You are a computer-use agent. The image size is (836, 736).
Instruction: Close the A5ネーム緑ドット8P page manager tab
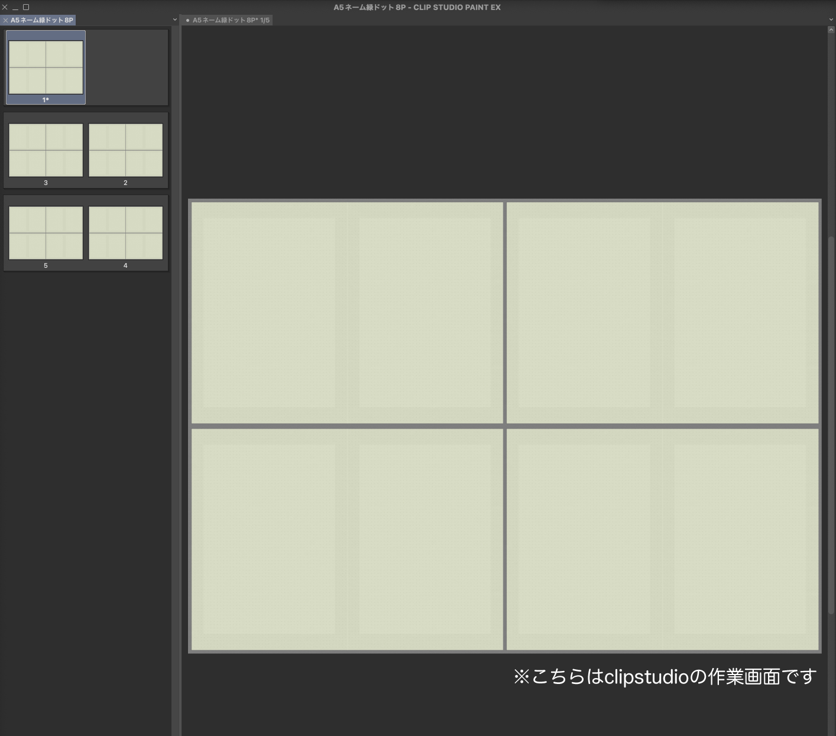(x=5, y=20)
